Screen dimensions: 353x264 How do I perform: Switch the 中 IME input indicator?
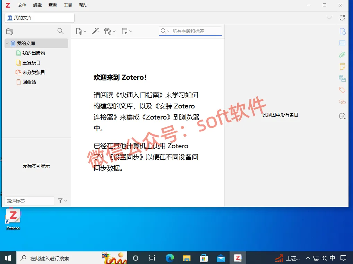coord(332,258)
